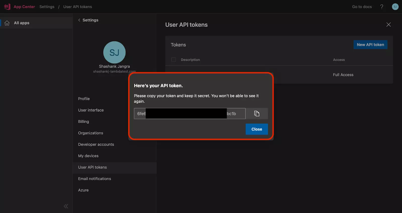Viewport: 402px width, 213px height.
Task: Click the large SJ profile picture
Action: tap(114, 52)
